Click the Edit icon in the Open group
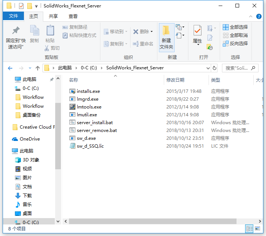Image resolution: width=266 pixels, height=236 pixels. [210, 38]
